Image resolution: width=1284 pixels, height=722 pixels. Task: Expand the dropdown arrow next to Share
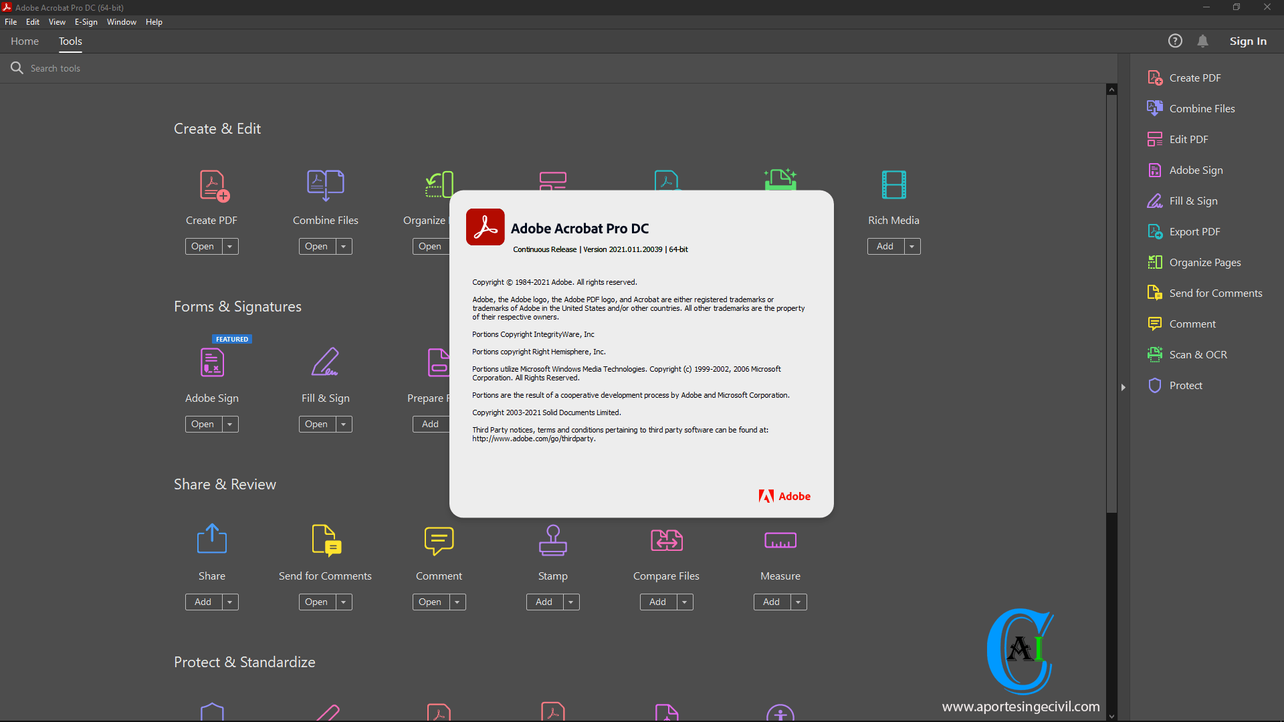[229, 601]
